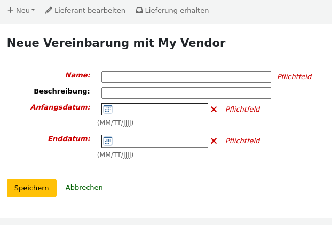Click the Name label

click(78, 75)
